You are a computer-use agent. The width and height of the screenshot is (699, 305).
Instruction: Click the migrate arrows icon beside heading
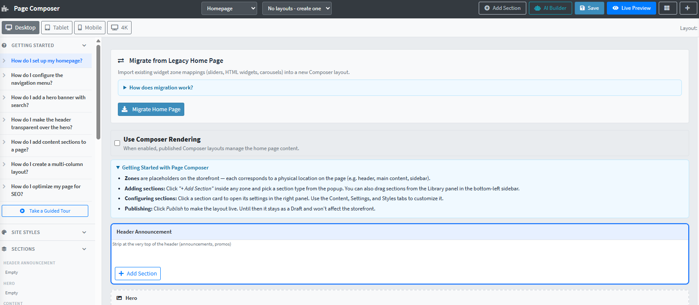pos(121,61)
